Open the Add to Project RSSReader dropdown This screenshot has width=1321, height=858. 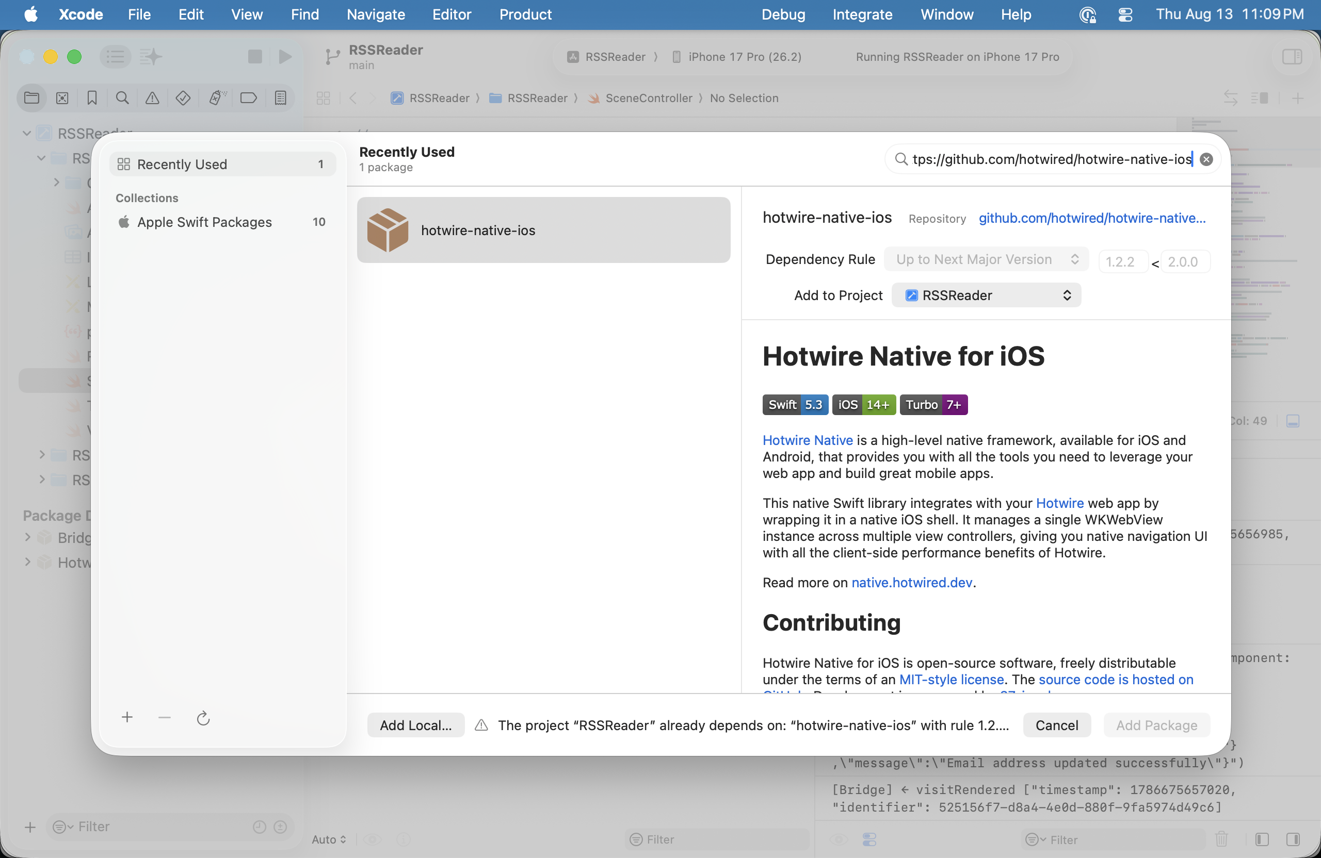[x=986, y=295]
